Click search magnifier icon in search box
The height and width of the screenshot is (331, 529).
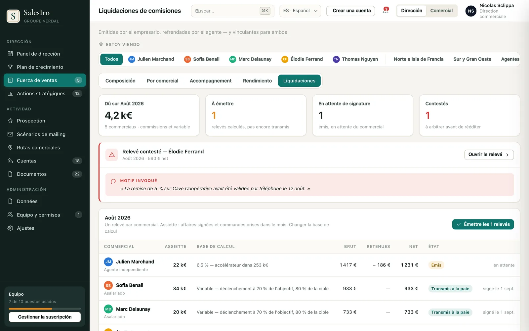tap(197, 11)
